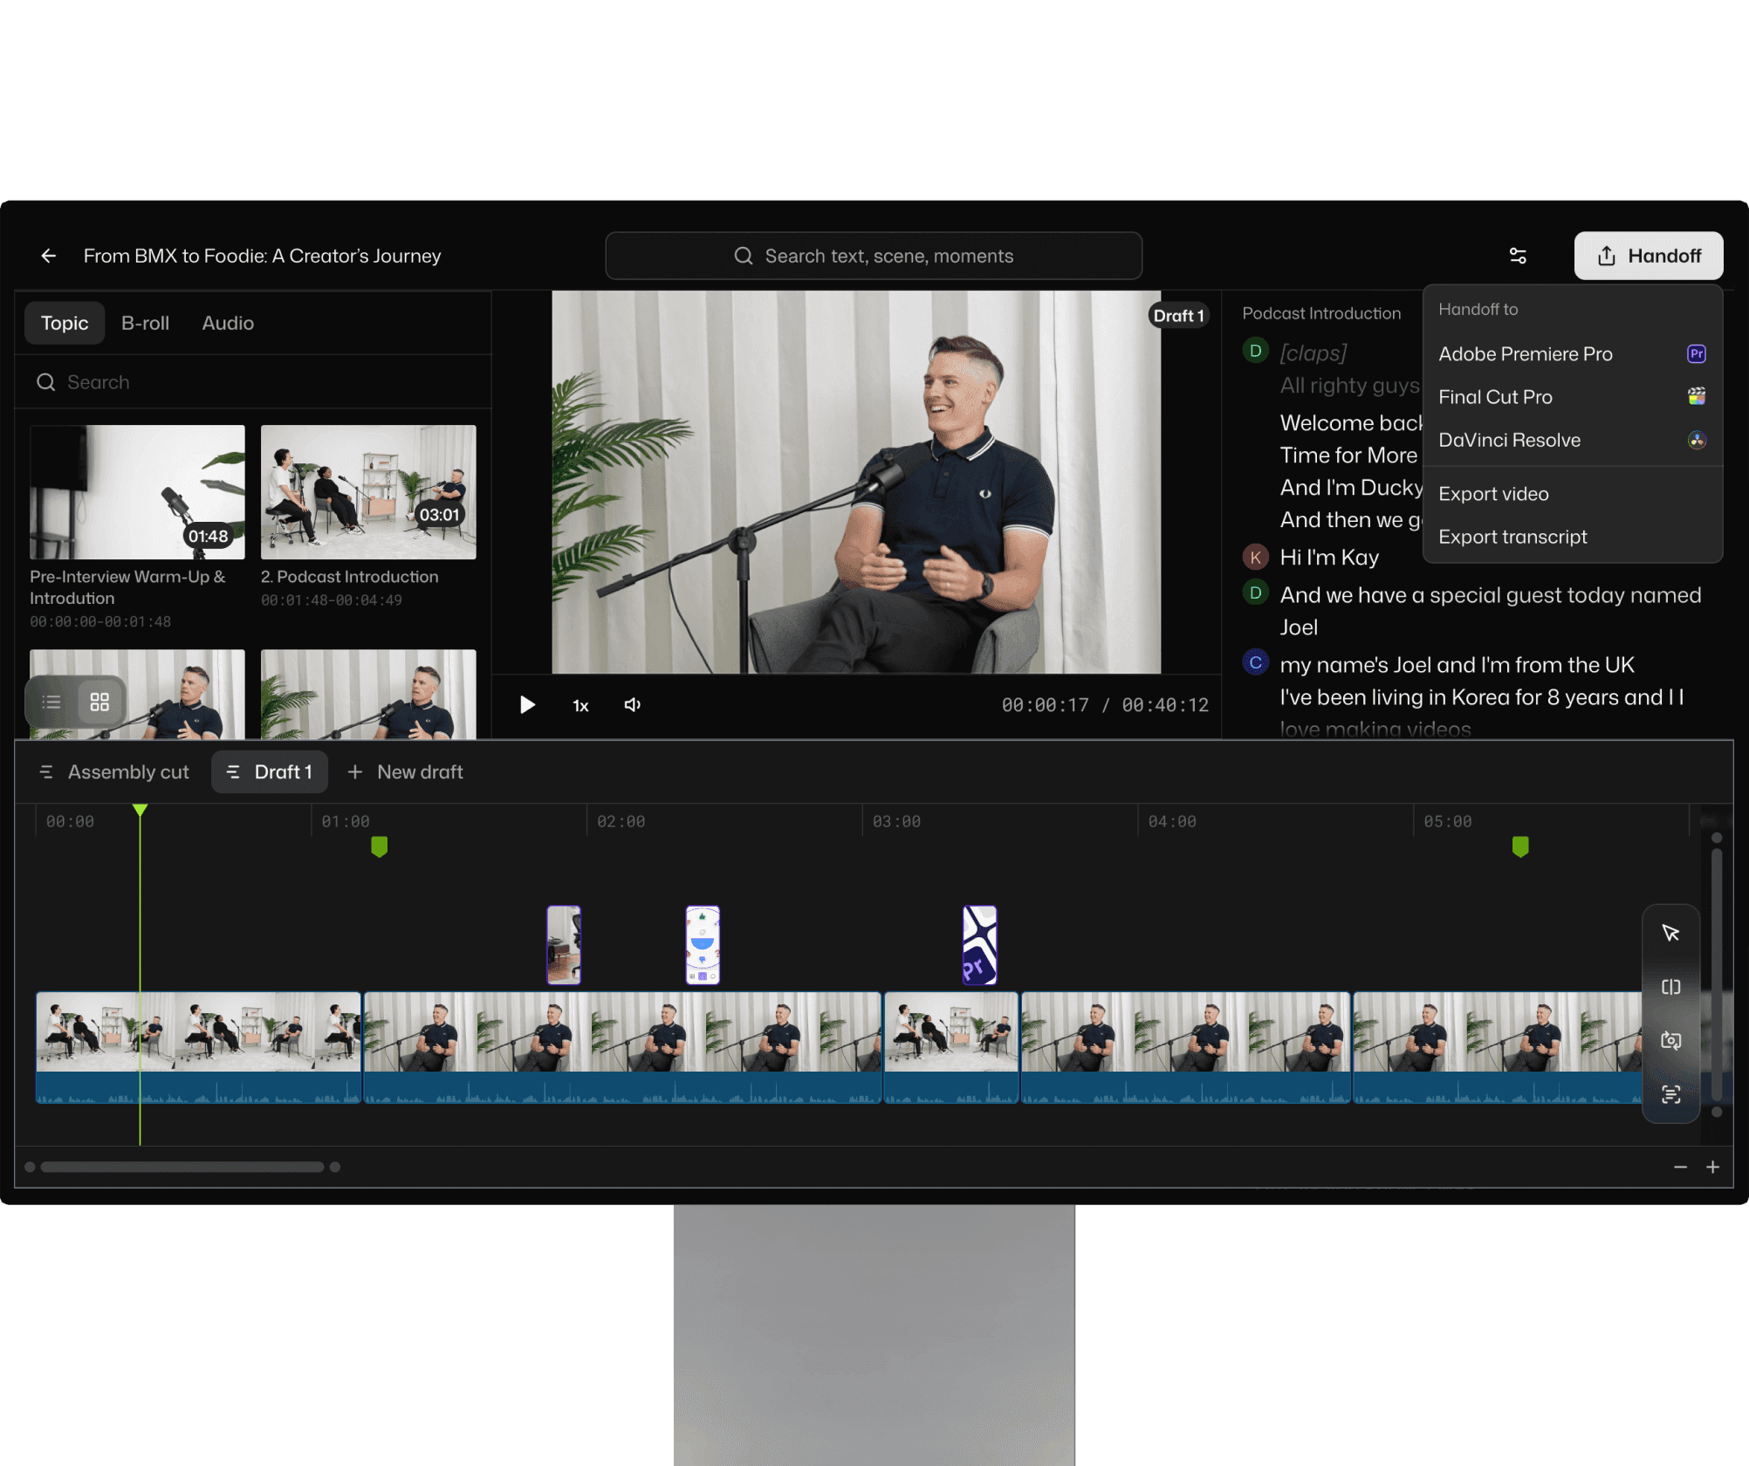Switch clip panel to list view
The height and width of the screenshot is (1466, 1749).
coord(51,701)
